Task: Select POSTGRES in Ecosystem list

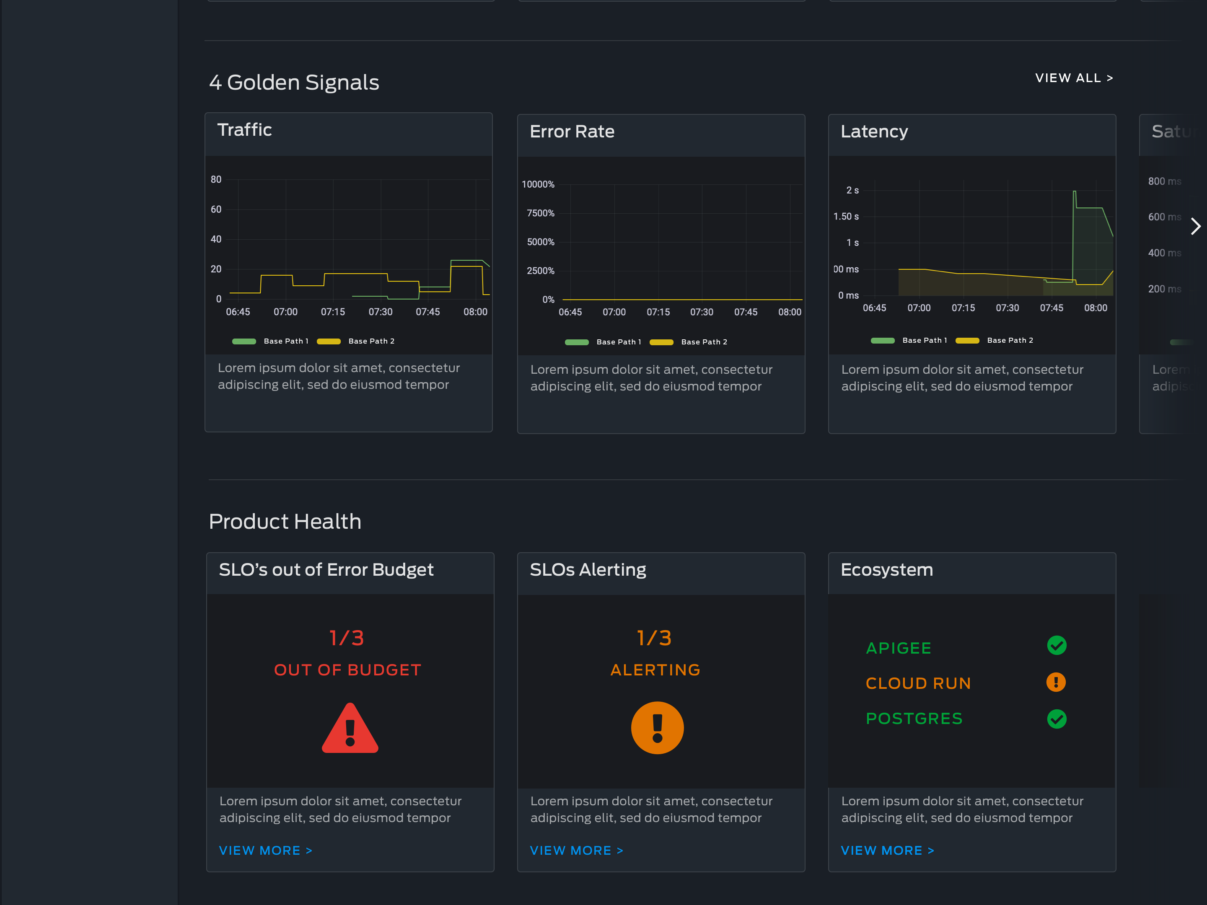Action: 914,719
